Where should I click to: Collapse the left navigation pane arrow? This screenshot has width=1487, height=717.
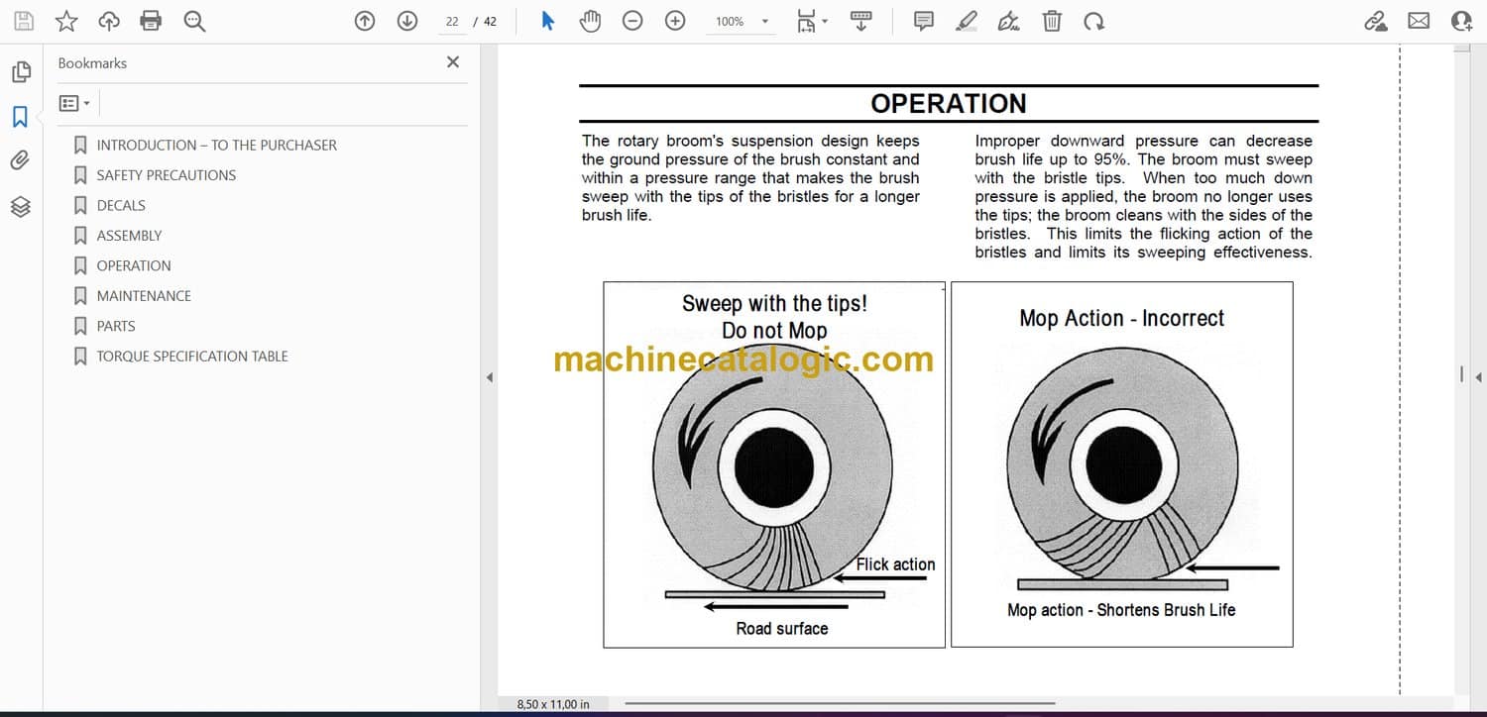489,377
